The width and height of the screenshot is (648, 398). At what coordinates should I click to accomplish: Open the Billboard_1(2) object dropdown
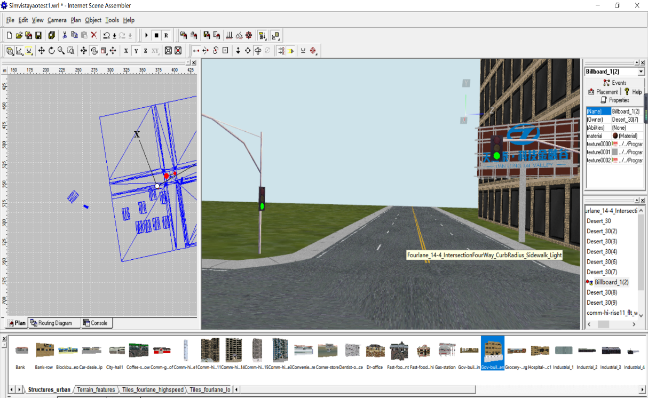tap(641, 71)
